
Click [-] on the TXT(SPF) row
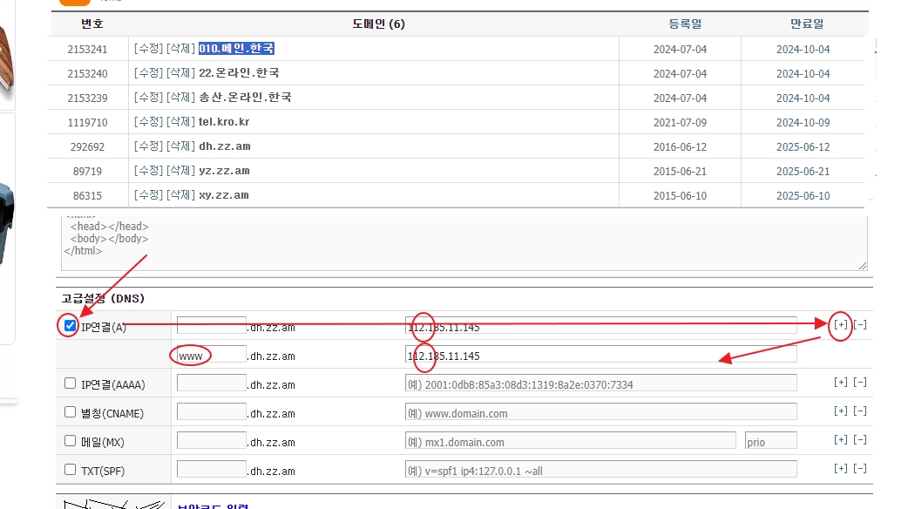click(x=859, y=469)
